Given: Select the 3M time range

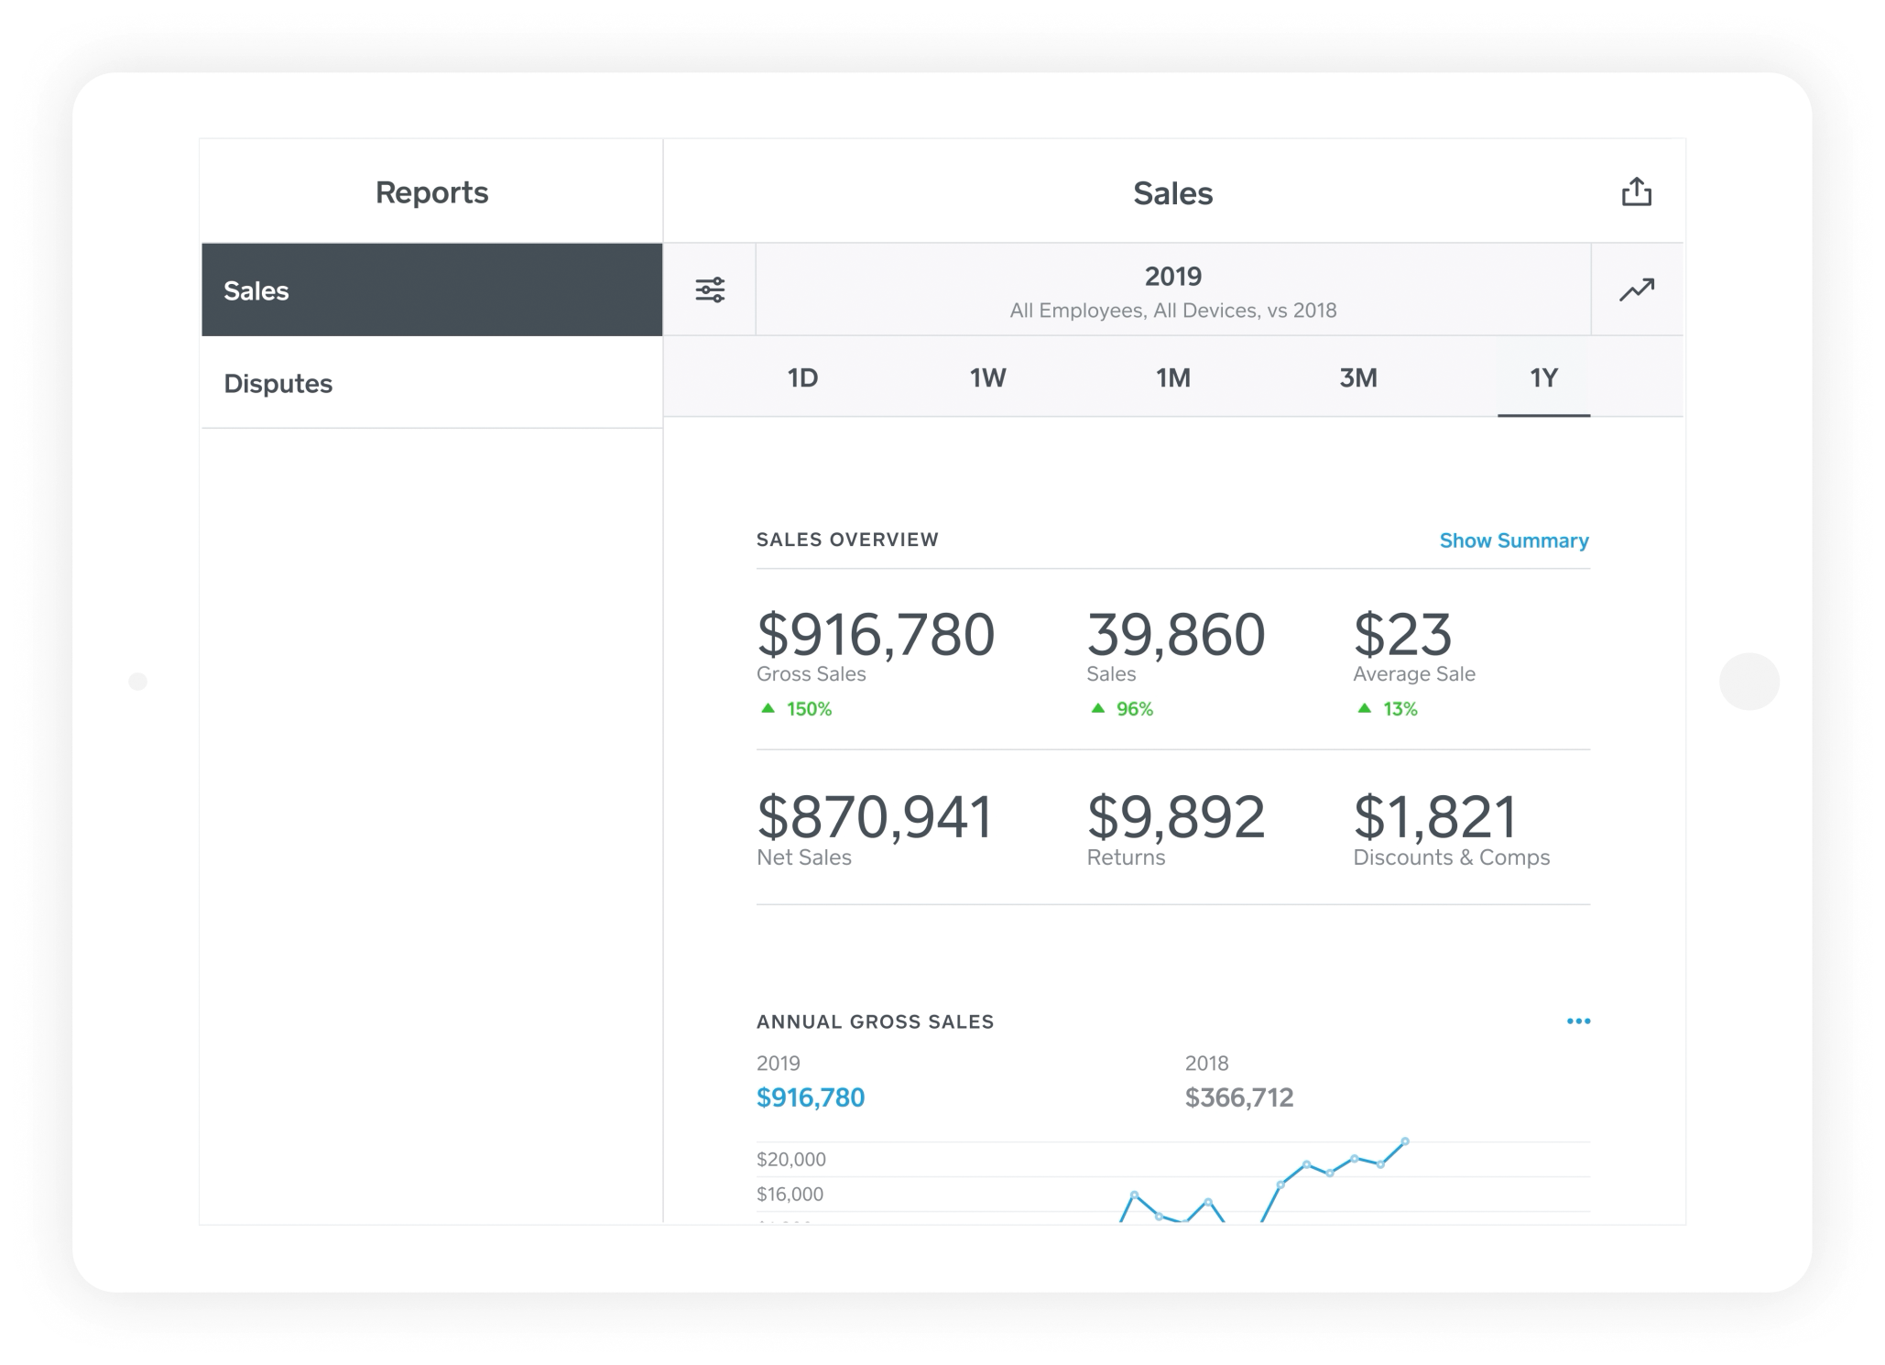Looking at the screenshot, I should (1358, 377).
